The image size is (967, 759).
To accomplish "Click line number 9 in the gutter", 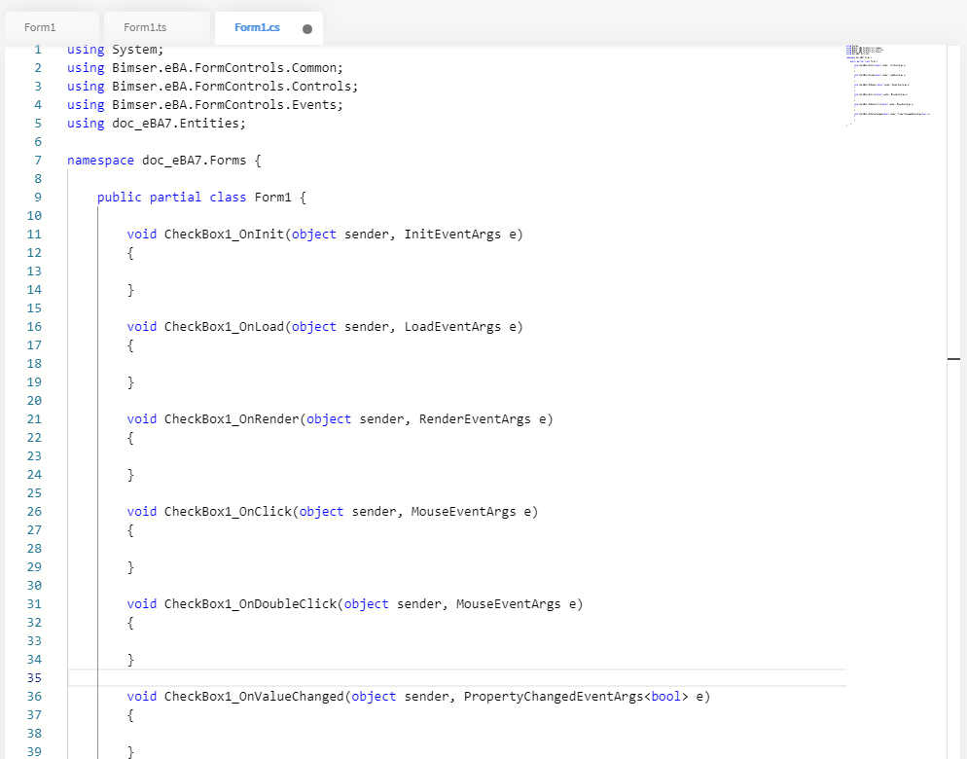I will point(37,197).
